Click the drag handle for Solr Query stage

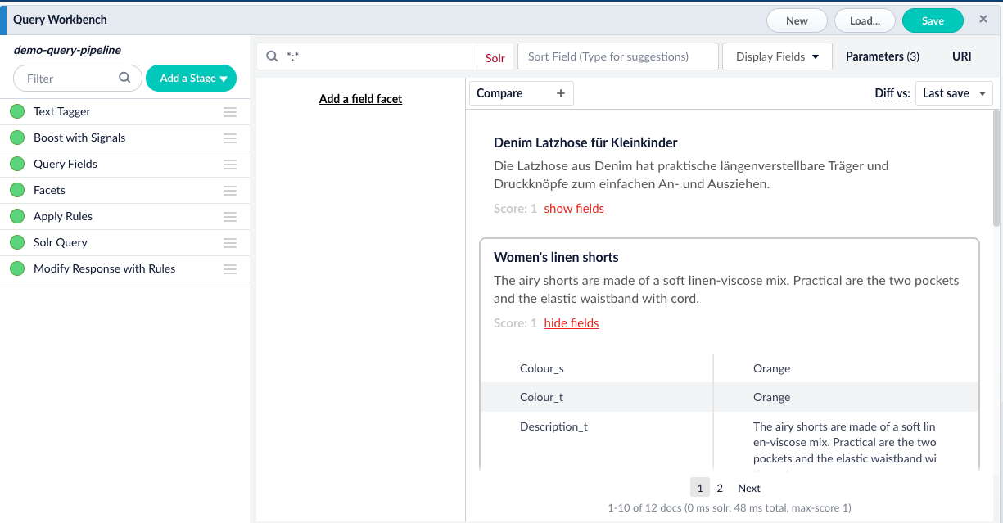pos(230,243)
